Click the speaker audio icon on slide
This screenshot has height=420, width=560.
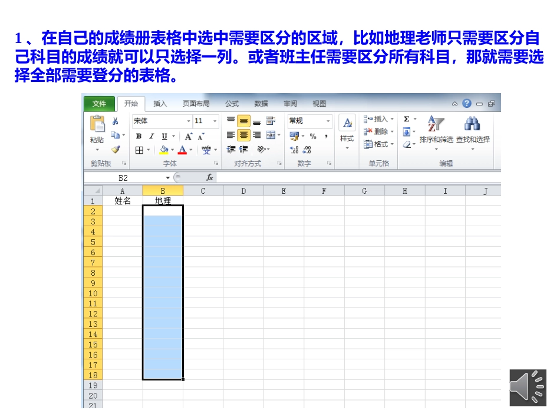click(x=528, y=388)
